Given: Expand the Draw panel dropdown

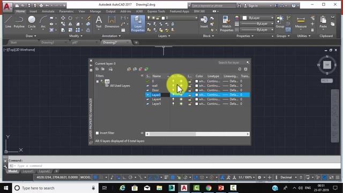Looking at the screenshot, I should (31, 36).
